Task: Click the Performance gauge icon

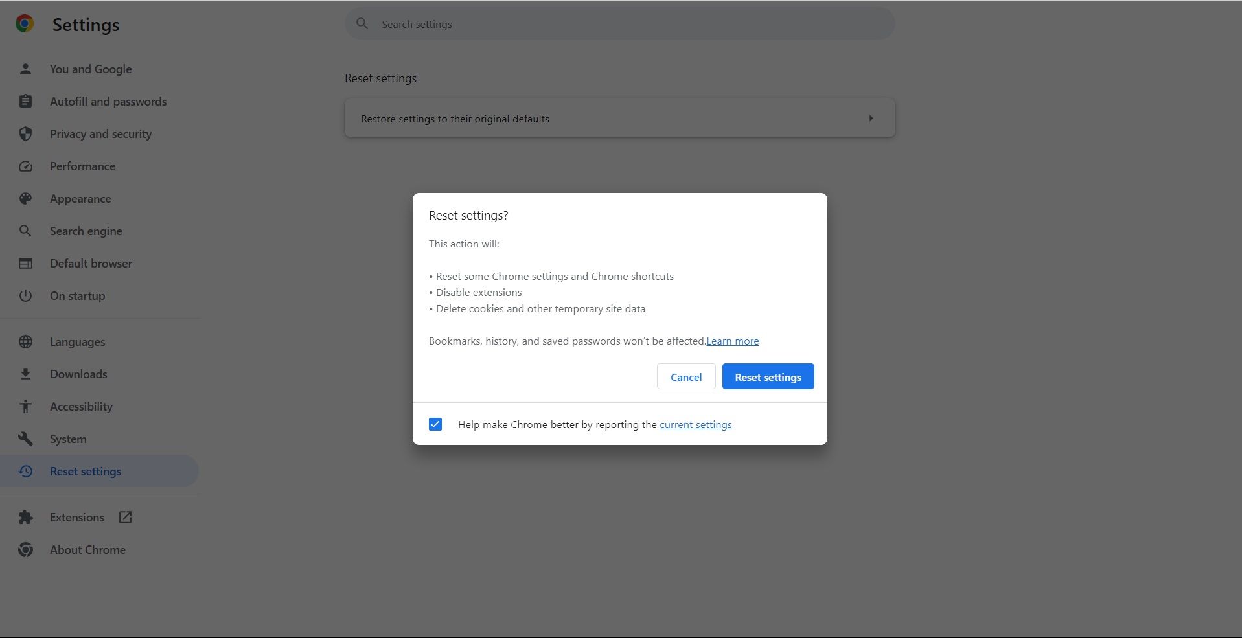Action: pyautogui.click(x=25, y=166)
